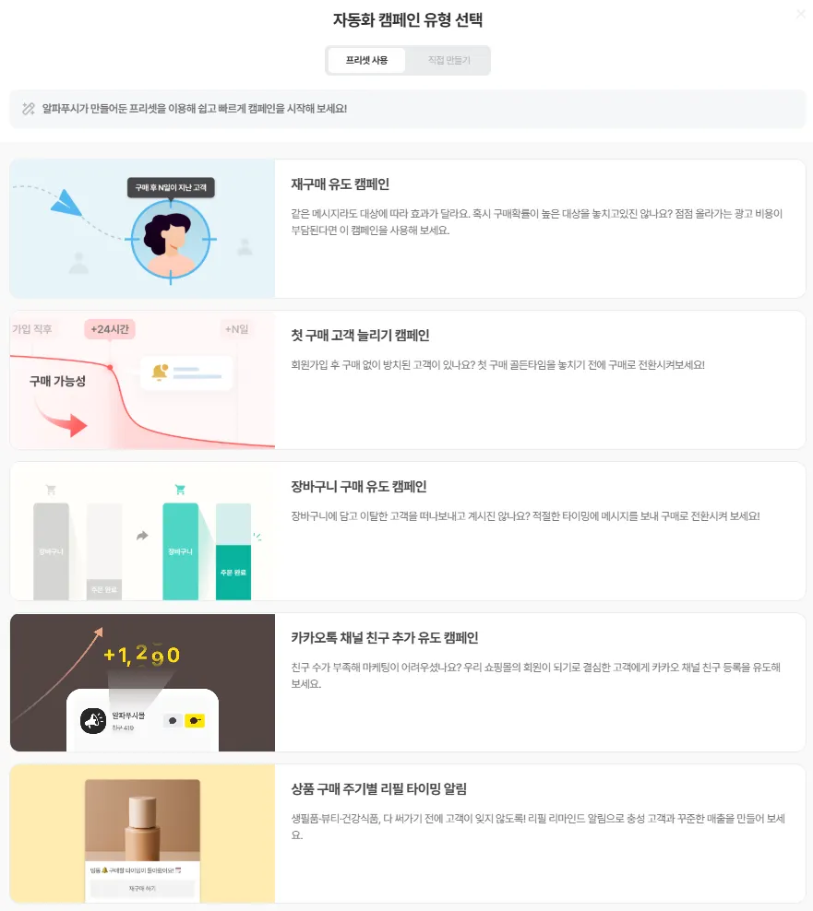Click the +24시간 pink badge
Screen dimensions: 813x911
click(110, 329)
